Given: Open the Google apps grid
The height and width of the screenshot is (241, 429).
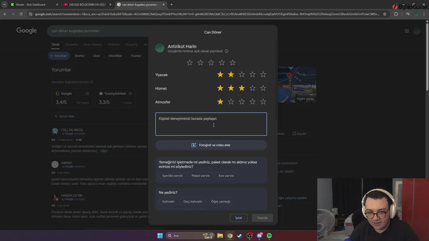Looking at the screenshot, I should point(407,31).
